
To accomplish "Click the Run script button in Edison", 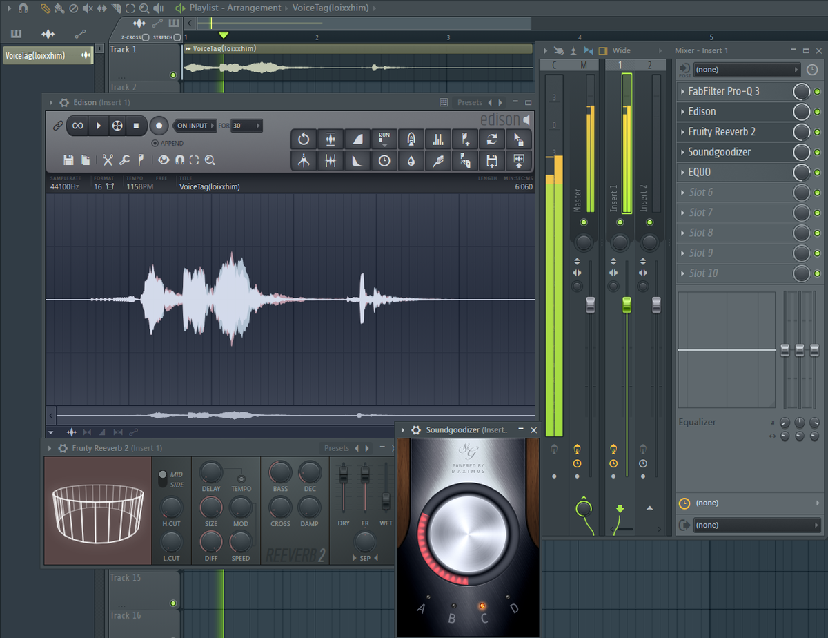I will click(x=384, y=139).
